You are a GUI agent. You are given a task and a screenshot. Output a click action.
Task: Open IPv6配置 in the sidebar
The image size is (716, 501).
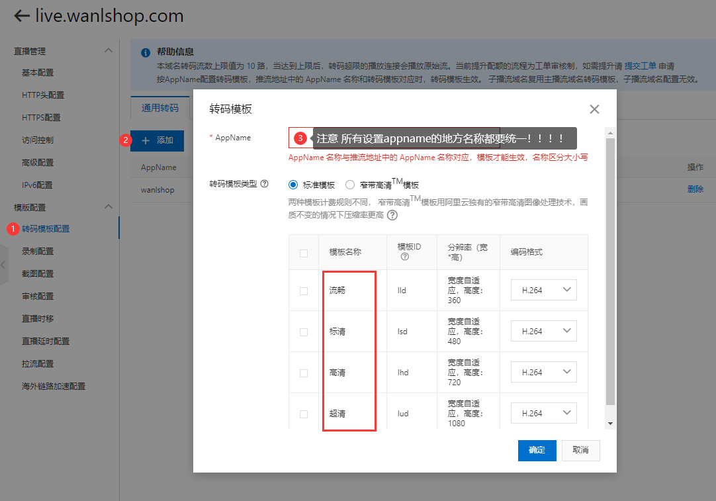37,185
